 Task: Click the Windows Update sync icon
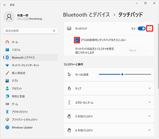pos(7,127)
